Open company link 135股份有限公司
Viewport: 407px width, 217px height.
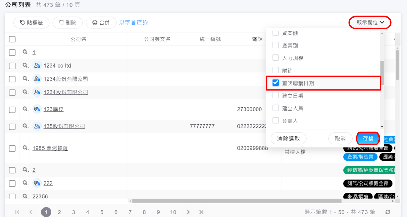64,126
